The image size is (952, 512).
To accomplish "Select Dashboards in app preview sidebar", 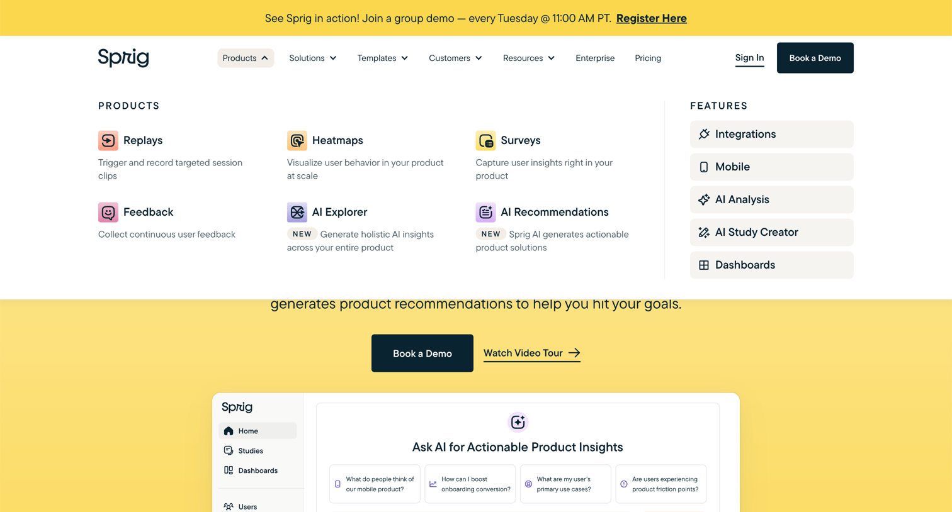I will (x=258, y=470).
